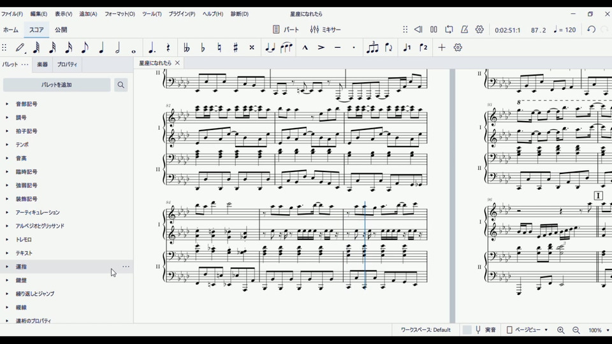Apply the sharp accidental

click(x=235, y=48)
